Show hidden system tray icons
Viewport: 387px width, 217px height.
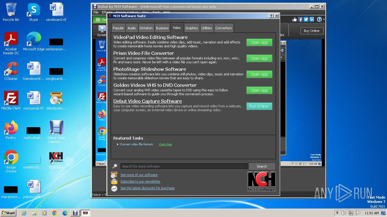click(x=337, y=213)
